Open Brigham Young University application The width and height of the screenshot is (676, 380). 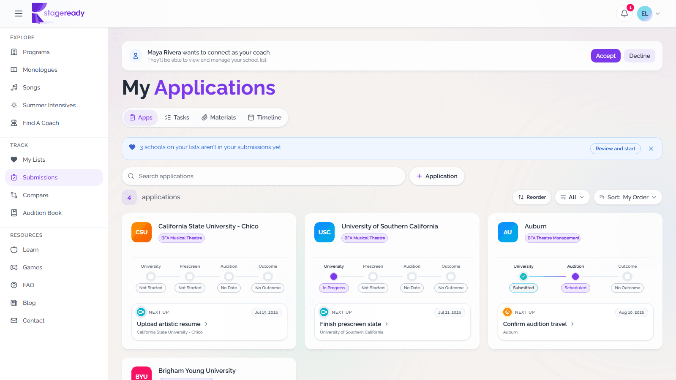[197, 371]
